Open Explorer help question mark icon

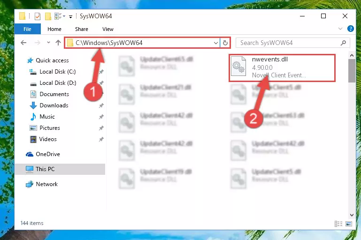coord(350,29)
